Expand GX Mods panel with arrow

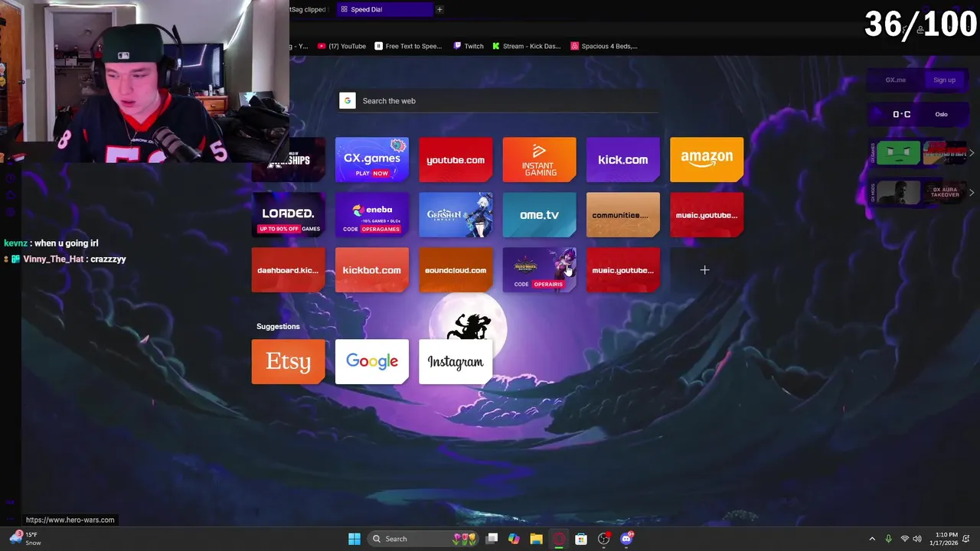[x=972, y=193]
